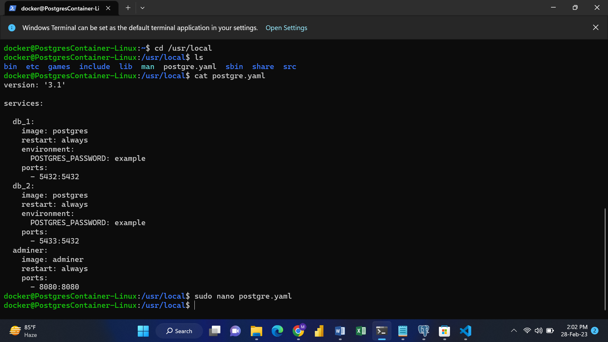The width and height of the screenshot is (608, 342).
Task: Click the 'db_1:' service line
Action: (23, 122)
